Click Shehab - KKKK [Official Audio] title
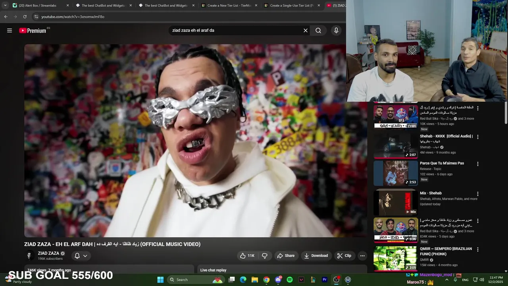The height and width of the screenshot is (286, 508). [x=446, y=139]
